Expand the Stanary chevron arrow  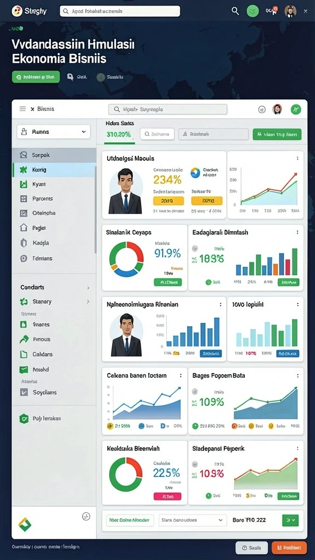click(88, 302)
